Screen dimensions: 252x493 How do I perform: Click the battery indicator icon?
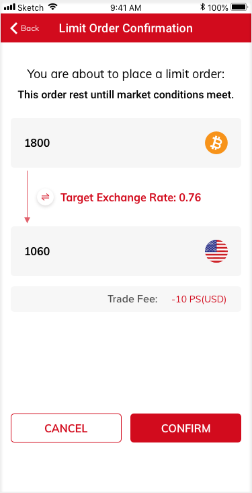click(x=239, y=7)
